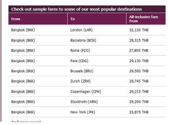This screenshot has width=169, height=125.
Task: Select the Brussels (BRU) destination
Action: tap(82, 71)
